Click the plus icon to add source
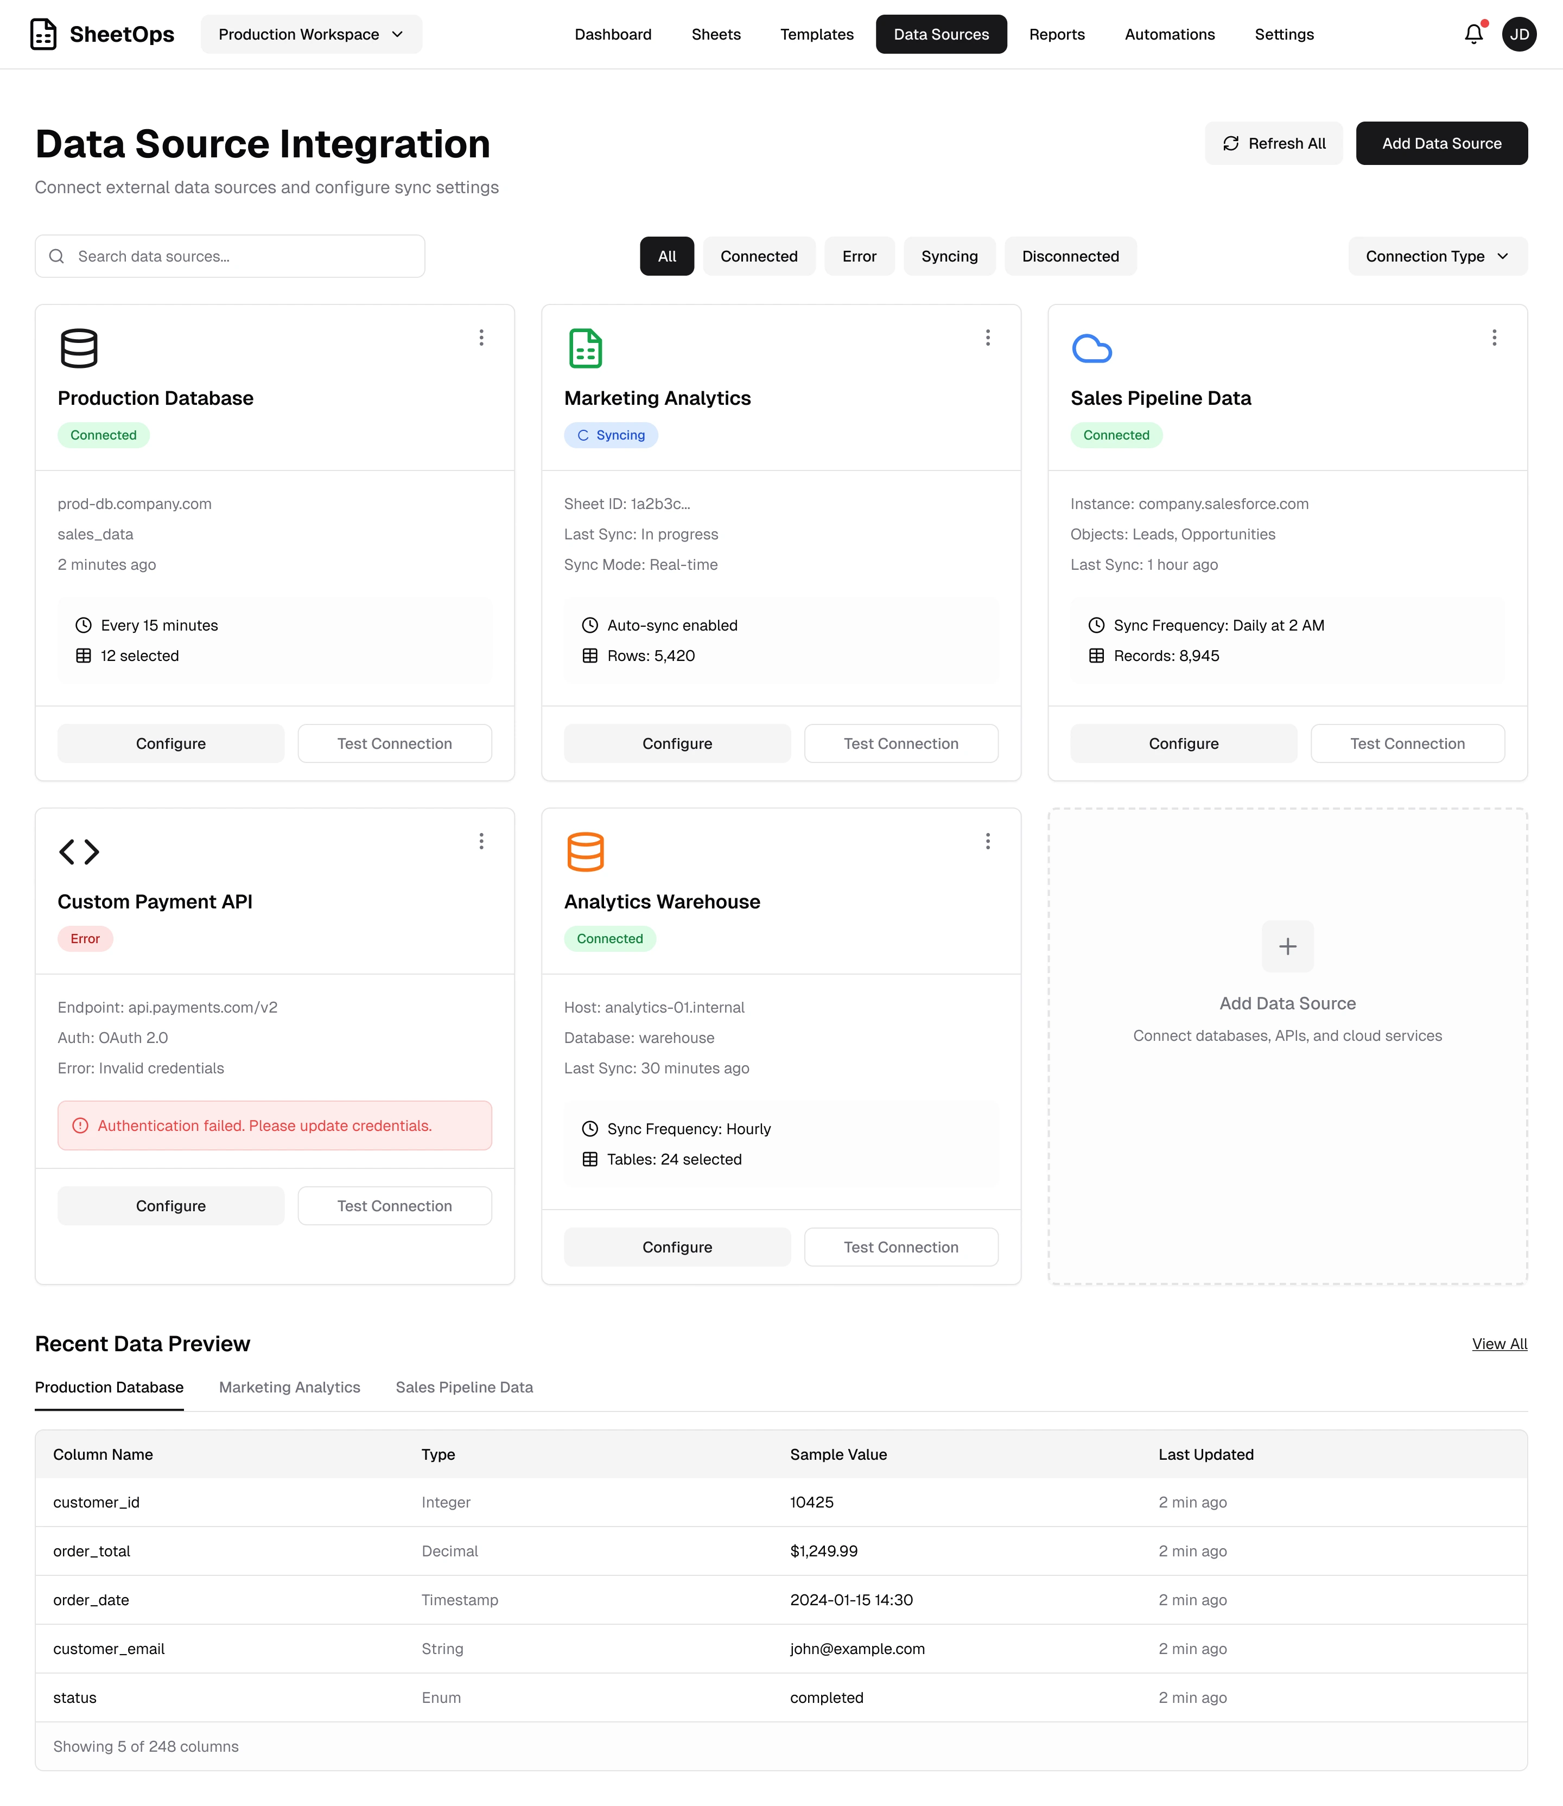 tap(1287, 946)
